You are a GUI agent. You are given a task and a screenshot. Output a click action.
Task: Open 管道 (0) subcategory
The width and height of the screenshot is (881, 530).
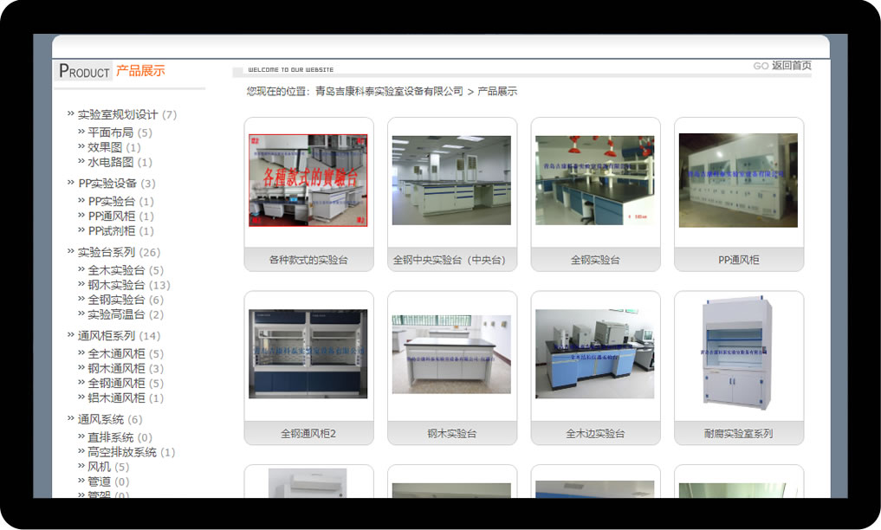[108, 482]
